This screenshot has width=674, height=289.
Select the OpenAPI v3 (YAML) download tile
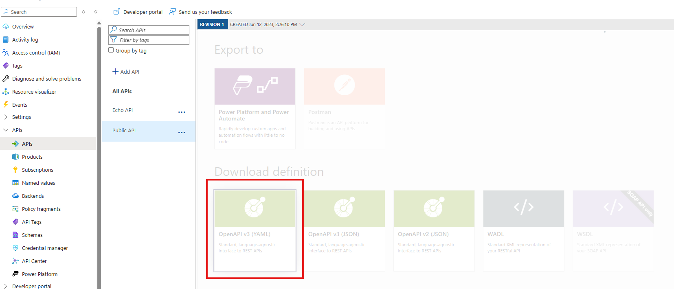pos(255,230)
